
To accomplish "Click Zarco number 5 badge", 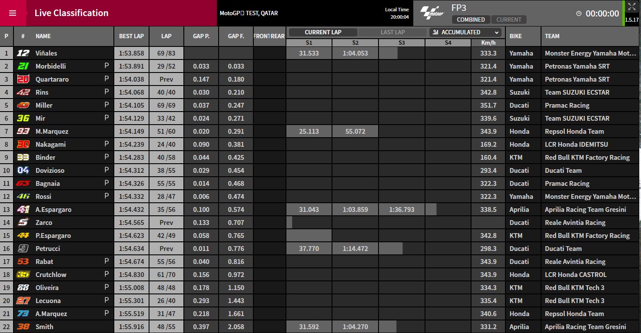I will (23, 222).
